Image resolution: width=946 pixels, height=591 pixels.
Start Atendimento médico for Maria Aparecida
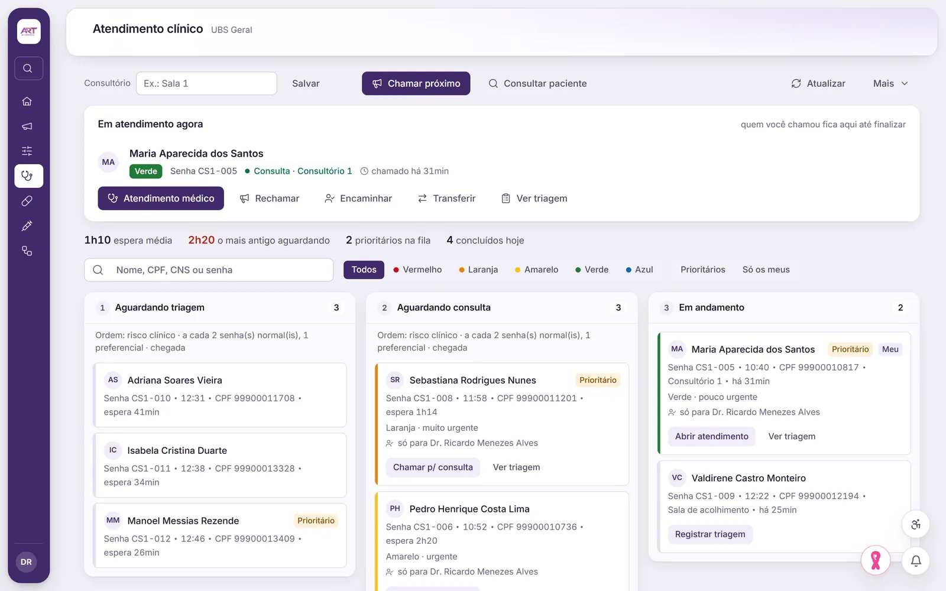point(161,199)
